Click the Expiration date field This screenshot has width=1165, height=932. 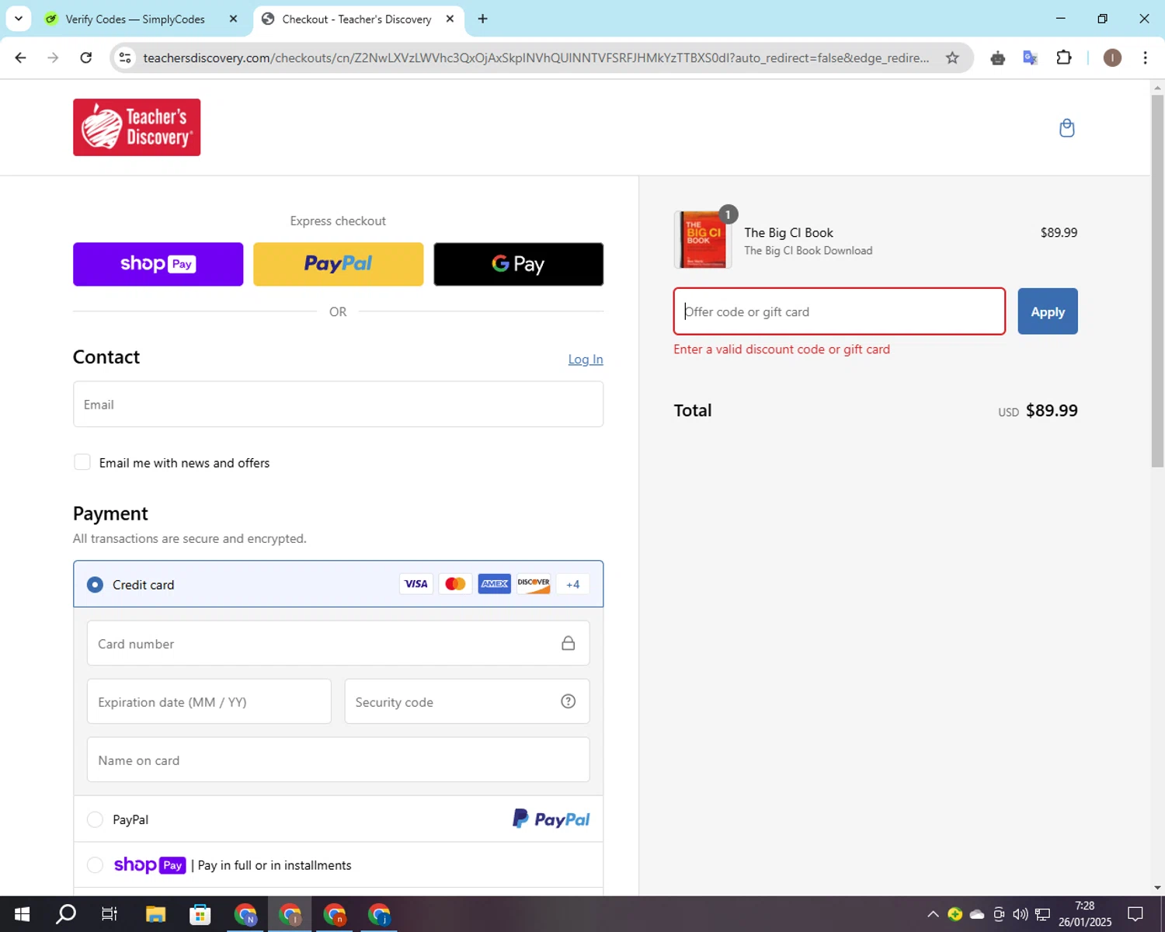209,701
